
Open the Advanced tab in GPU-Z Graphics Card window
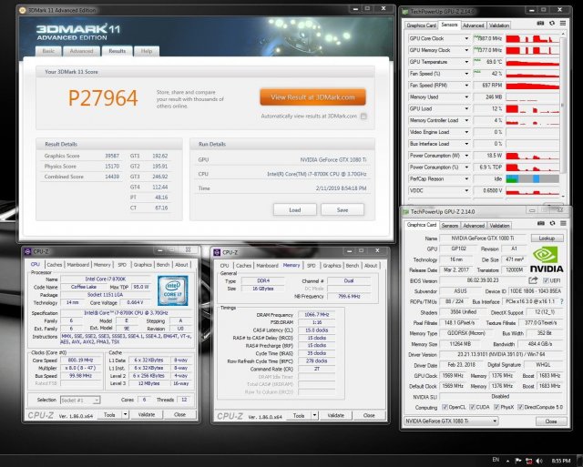point(474,225)
